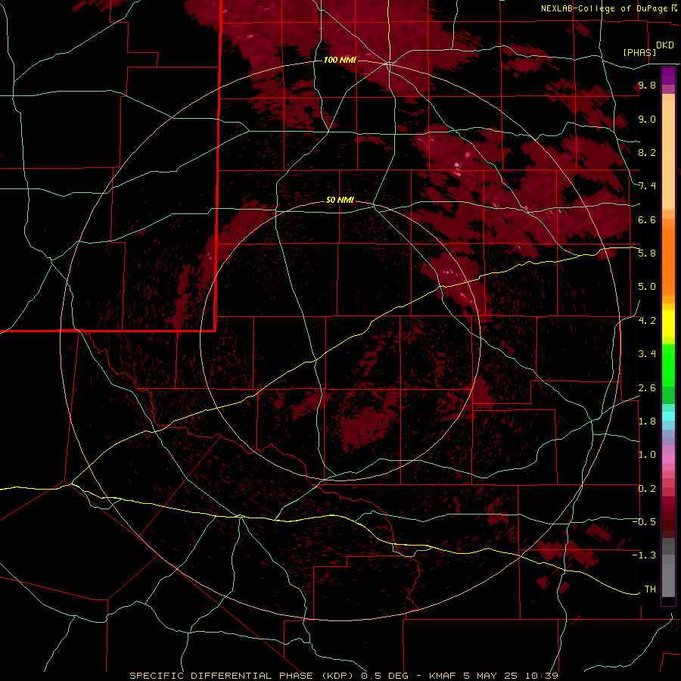Click the -1.3 scale value
The width and height of the screenshot is (681, 681).
[x=644, y=555]
